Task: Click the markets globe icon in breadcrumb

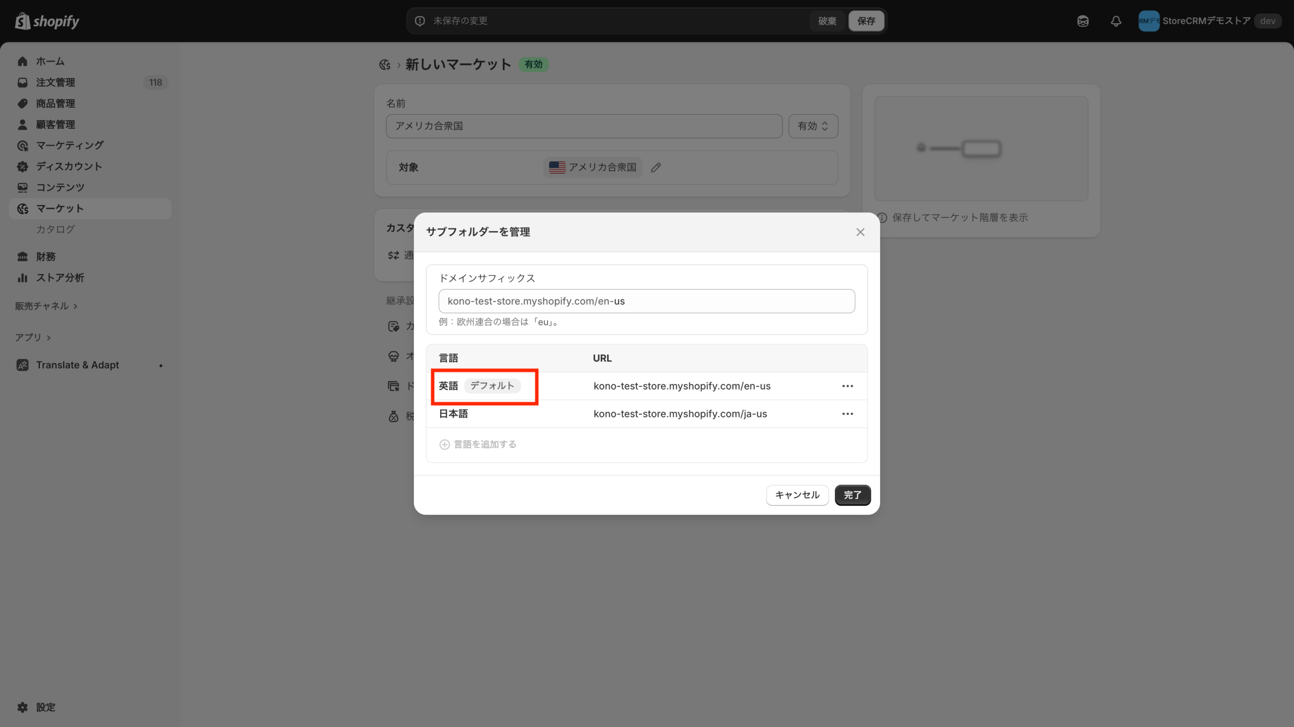Action: [385, 65]
